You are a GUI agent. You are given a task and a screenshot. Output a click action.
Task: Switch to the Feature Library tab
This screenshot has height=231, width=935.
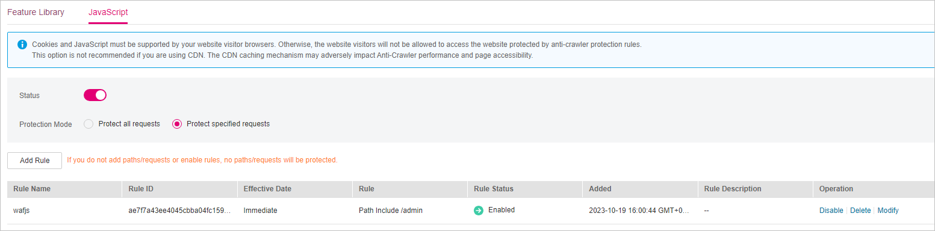[36, 12]
